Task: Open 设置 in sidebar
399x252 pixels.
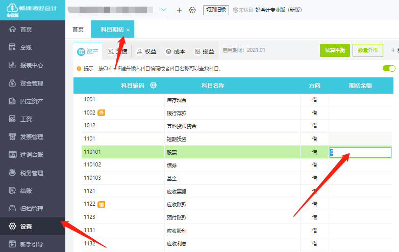Action: (x=33, y=227)
